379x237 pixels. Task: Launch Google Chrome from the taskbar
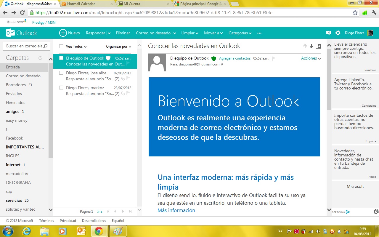tap(98, 231)
